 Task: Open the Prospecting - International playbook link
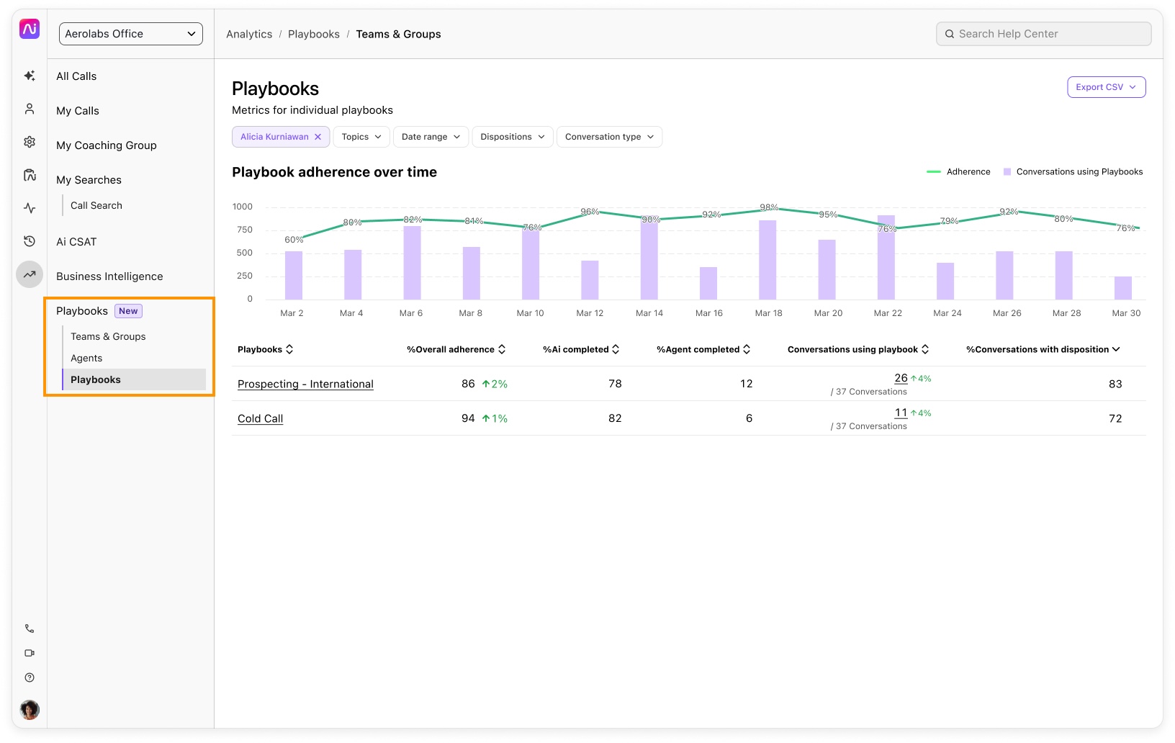305,384
